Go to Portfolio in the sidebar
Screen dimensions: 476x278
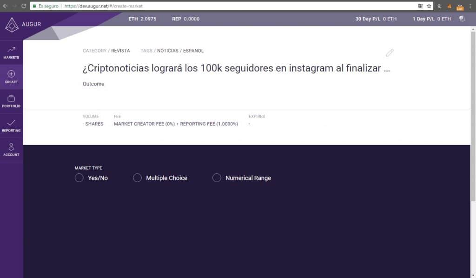11,101
